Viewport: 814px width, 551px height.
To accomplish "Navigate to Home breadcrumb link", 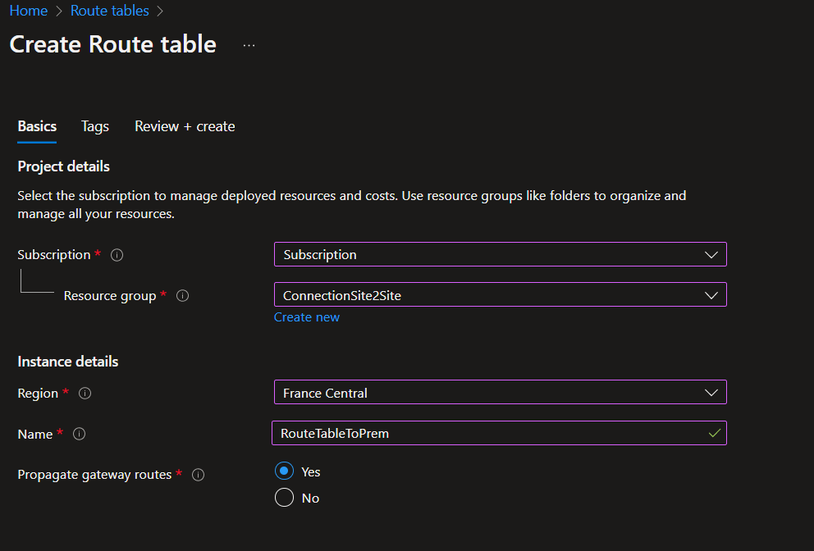I will [x=28, y=11].
